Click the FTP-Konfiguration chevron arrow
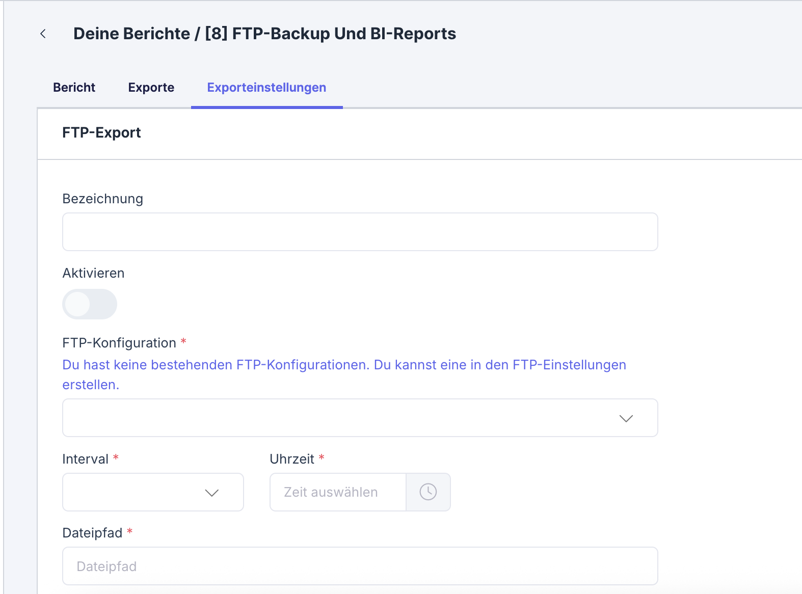The image size is (802, 594). point(626,418)
